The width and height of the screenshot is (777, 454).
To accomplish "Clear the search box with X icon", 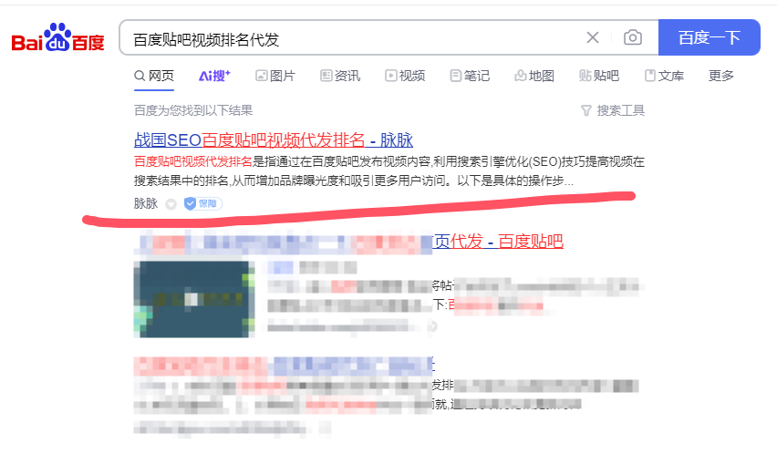I will pyautogui.click(x=593, y=37).
